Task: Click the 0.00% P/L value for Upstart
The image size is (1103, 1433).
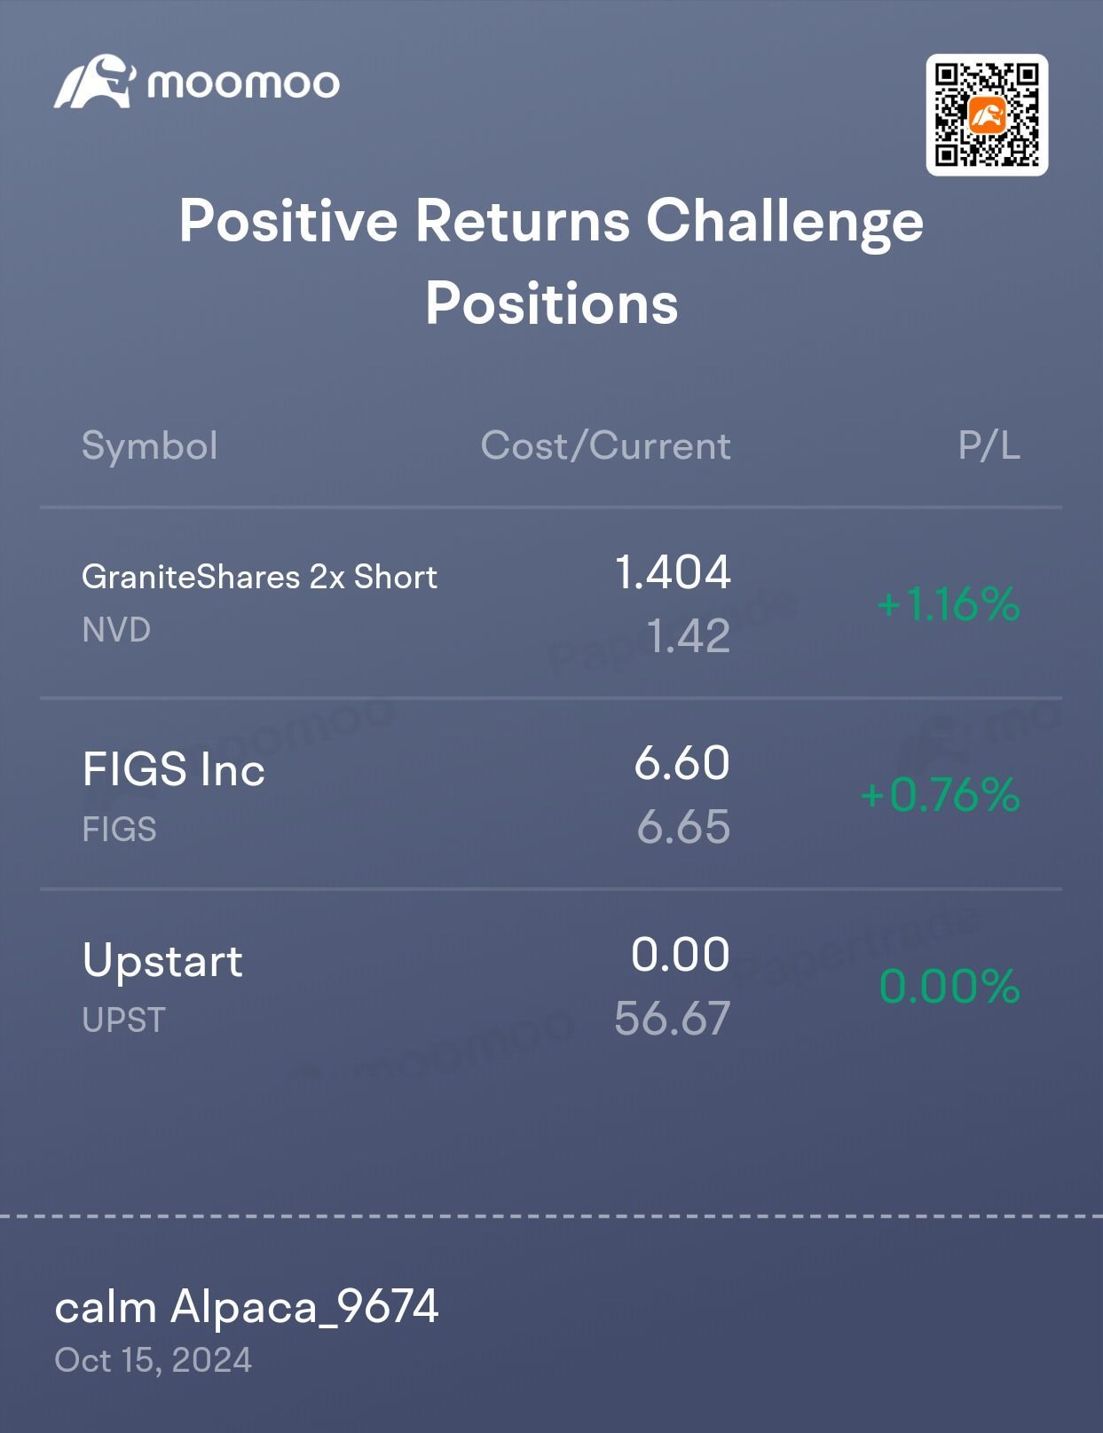Action: tap(949, 986)
